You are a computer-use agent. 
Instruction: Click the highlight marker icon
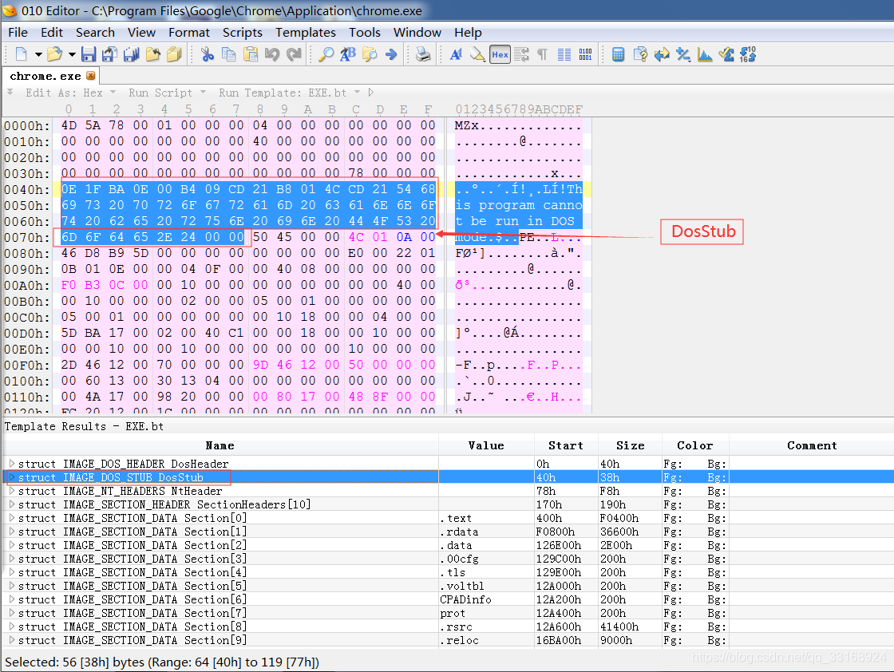coord(477,54)
